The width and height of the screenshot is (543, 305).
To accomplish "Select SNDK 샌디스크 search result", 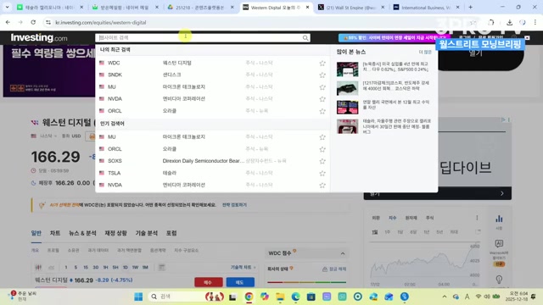I will pos(212,75).
